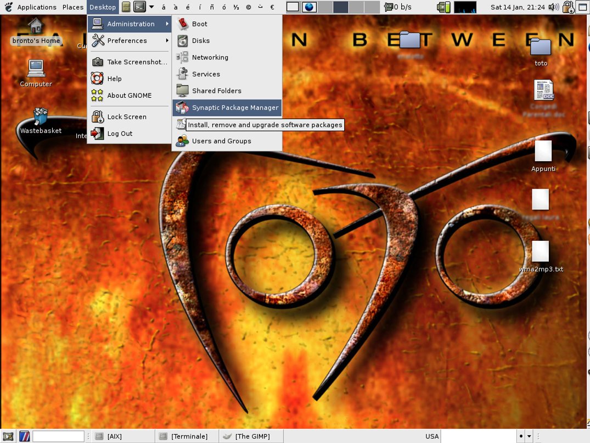
Task: Insert the ó character from the palette
Action: [x=224, y=7]
